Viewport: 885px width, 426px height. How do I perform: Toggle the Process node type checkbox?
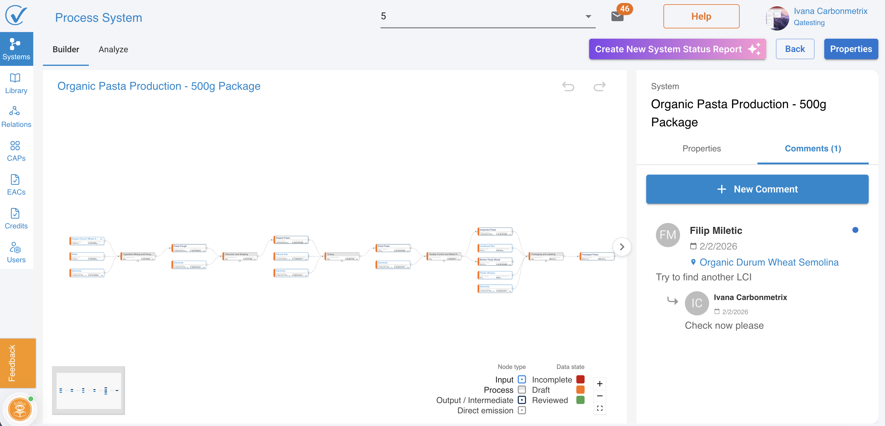tap(521, 390)
